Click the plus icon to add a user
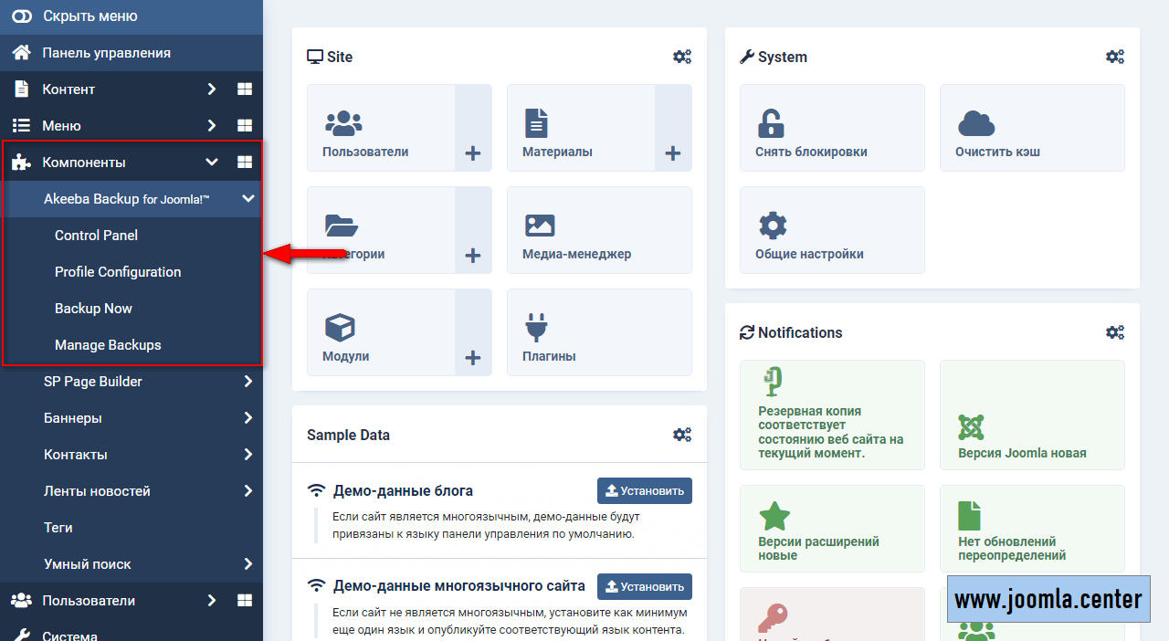Screen dimensions: 1169x641 (x=473, y=153)
